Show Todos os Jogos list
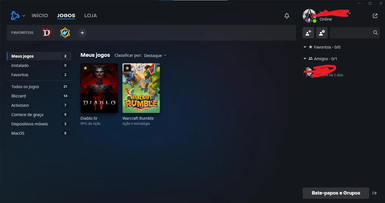The image size is (385, 203). point(39,87)
